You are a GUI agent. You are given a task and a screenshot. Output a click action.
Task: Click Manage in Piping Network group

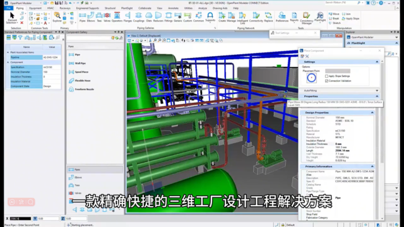pos(232,17)
